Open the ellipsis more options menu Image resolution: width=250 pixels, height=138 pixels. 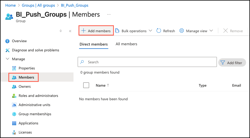[x=109, y=14]
